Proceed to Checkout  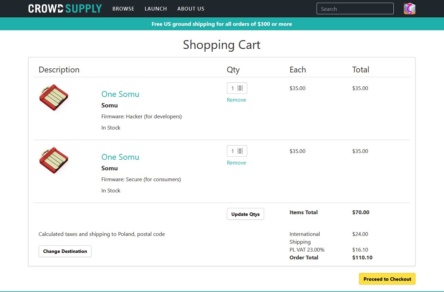coord(387,279)
